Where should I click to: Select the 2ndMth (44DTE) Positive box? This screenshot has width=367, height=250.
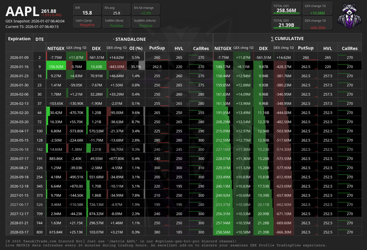click(146, 22)
